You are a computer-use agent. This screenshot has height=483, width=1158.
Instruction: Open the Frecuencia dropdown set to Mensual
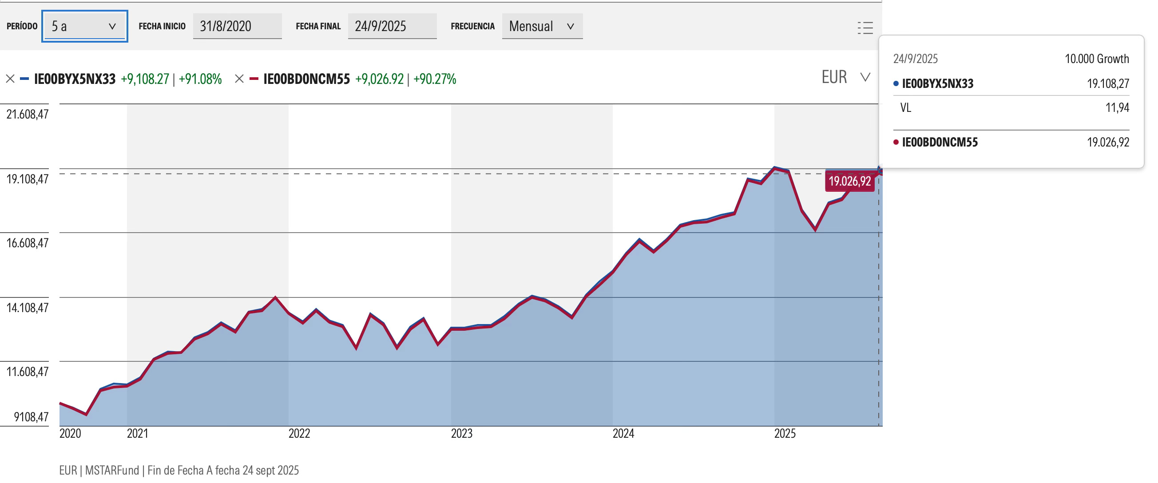point(542,27)
